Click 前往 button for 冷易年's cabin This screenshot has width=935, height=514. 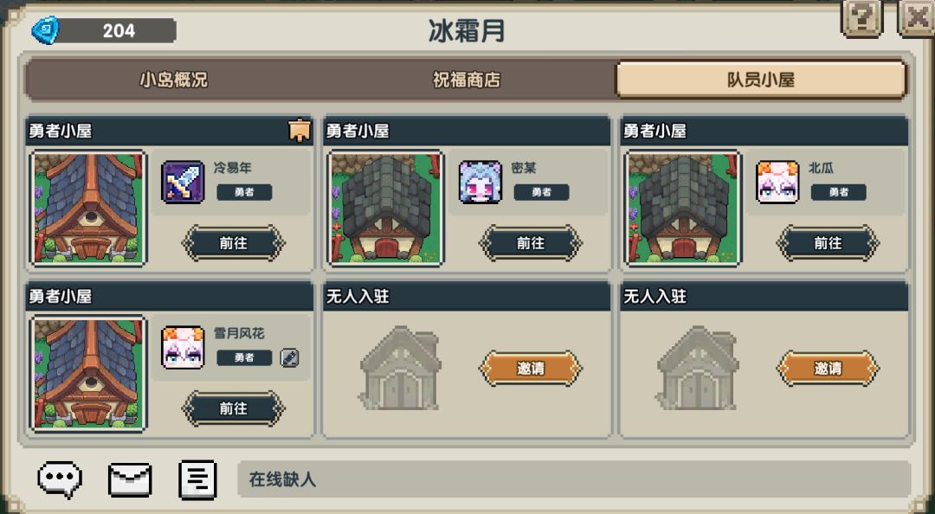233,243
